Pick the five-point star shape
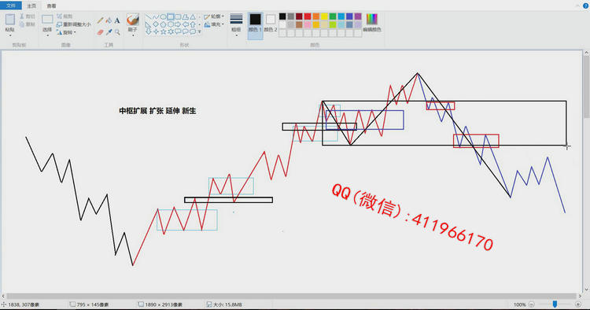This screenshot has height=310, width=590. click(163, 32)
